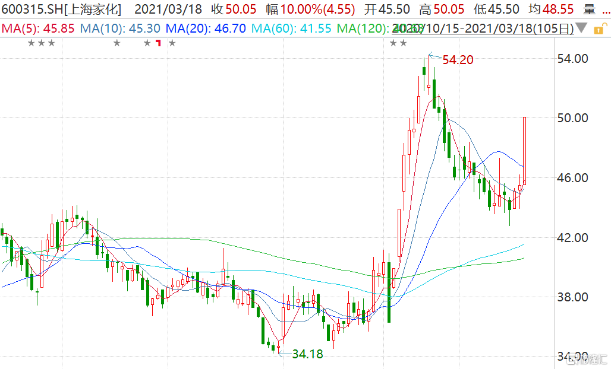The width and height of the screenshot is (611, 369).
Task: Click the change value 幅 10.00%(4.55)
Action: [311, 9]
